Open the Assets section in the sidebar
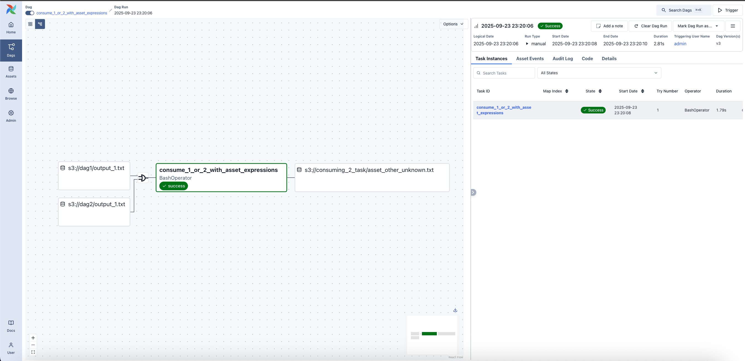 11,72
